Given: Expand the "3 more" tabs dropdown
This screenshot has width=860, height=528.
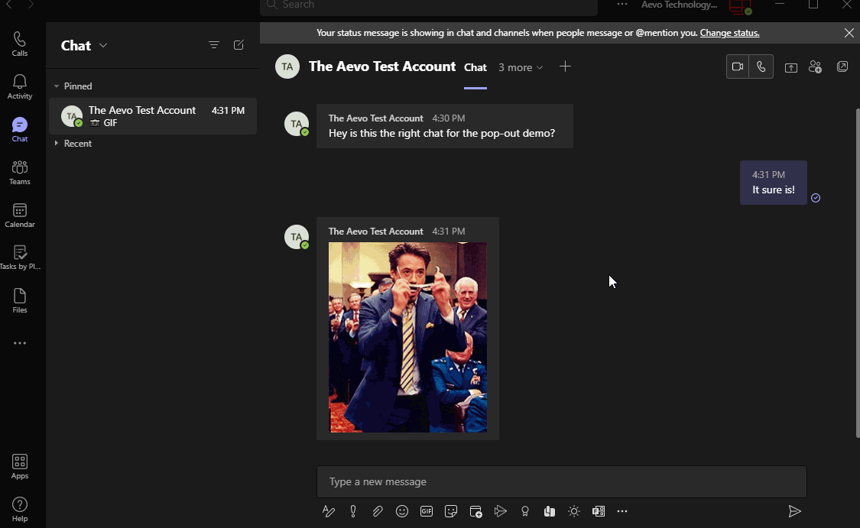Looking at the screenshot, I should 521,67.
